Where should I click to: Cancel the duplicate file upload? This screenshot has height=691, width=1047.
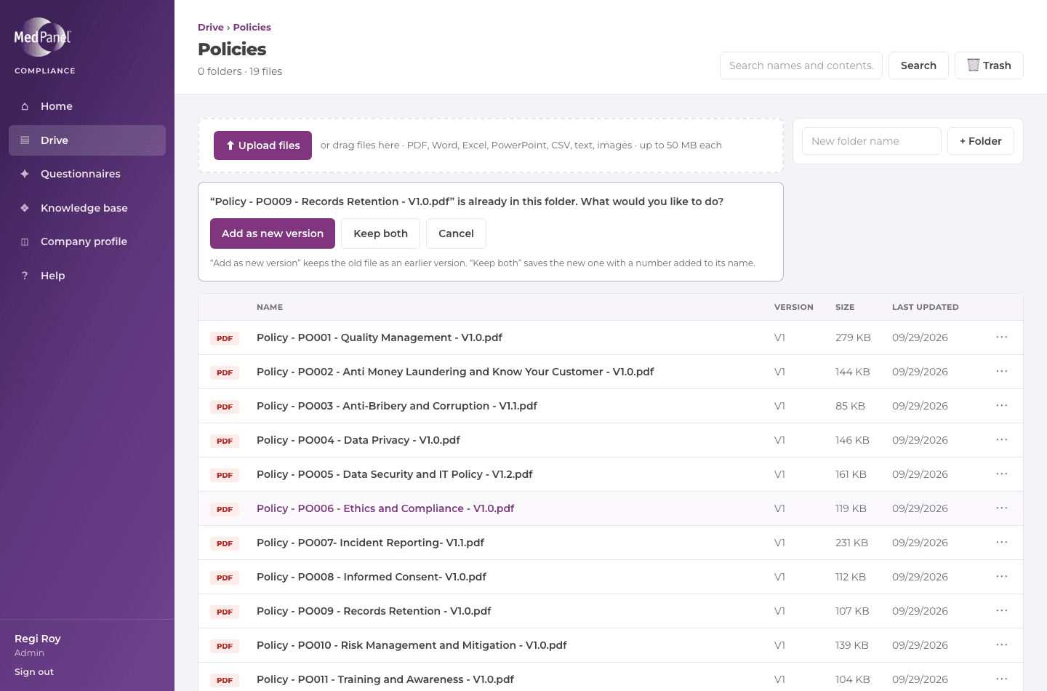[456, 233]
